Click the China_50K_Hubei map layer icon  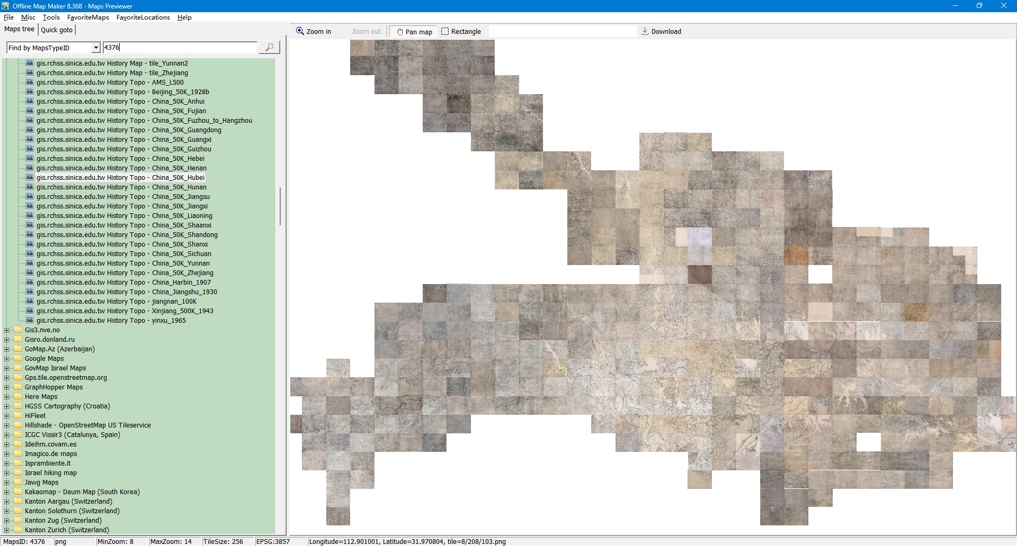click(x=30, y=178)
